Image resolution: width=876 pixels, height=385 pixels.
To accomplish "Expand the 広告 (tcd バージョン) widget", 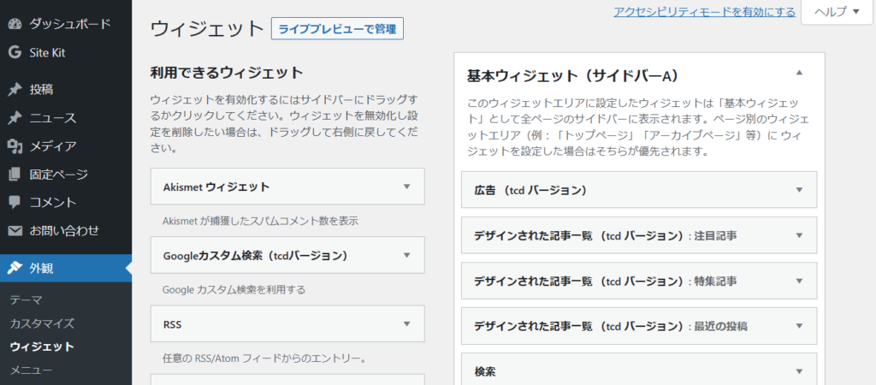I will [x=799, y=189].
